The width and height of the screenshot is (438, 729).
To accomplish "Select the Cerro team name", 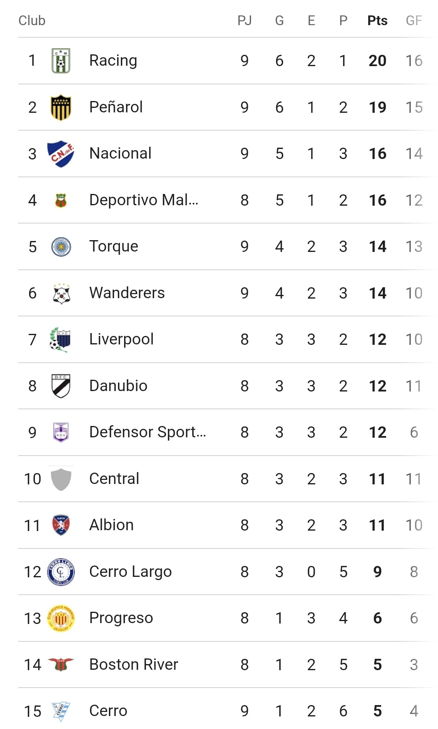I will point(108,711).
